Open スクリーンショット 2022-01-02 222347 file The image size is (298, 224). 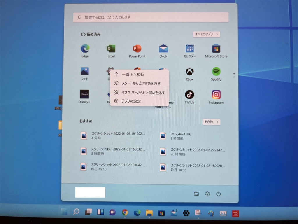pos(192,152)
